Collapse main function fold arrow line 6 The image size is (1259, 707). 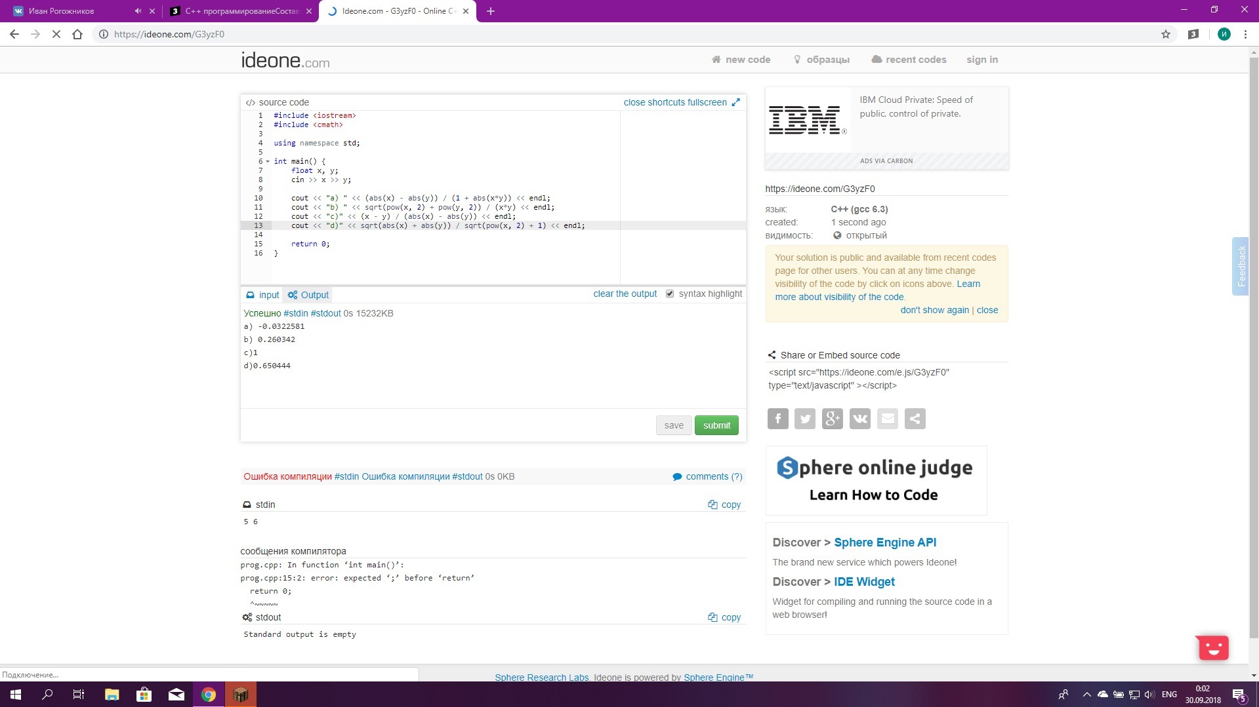268,161
